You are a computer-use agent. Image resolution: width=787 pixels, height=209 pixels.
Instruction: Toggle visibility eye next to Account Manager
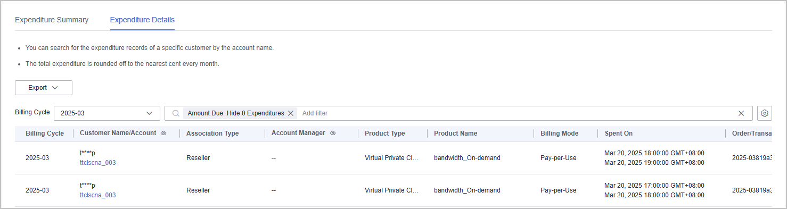(x=333, y=133)
